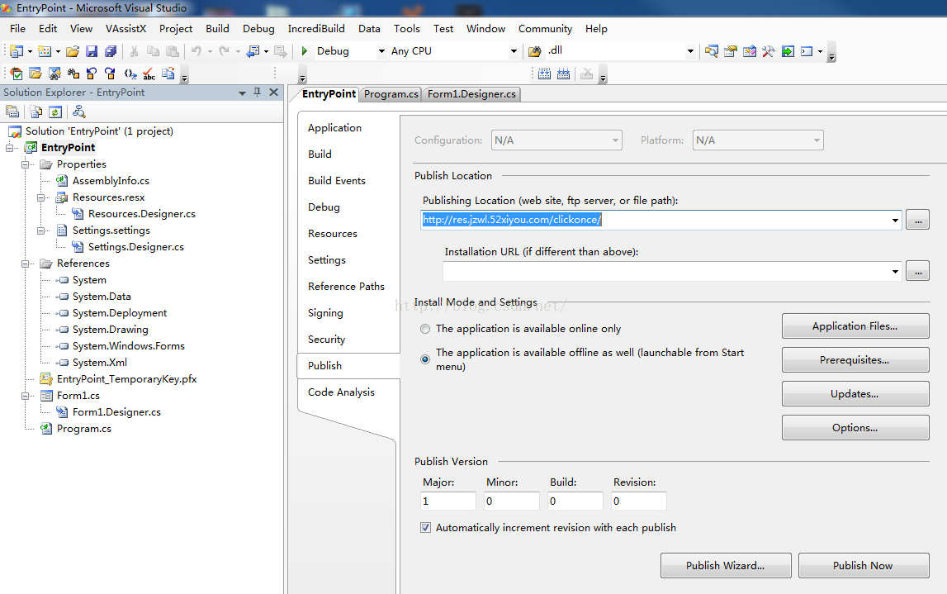The height and width of the screenshot is (594, 947).
Task: Collapse the Form1.cs node
Action: (x=26, y=396)
